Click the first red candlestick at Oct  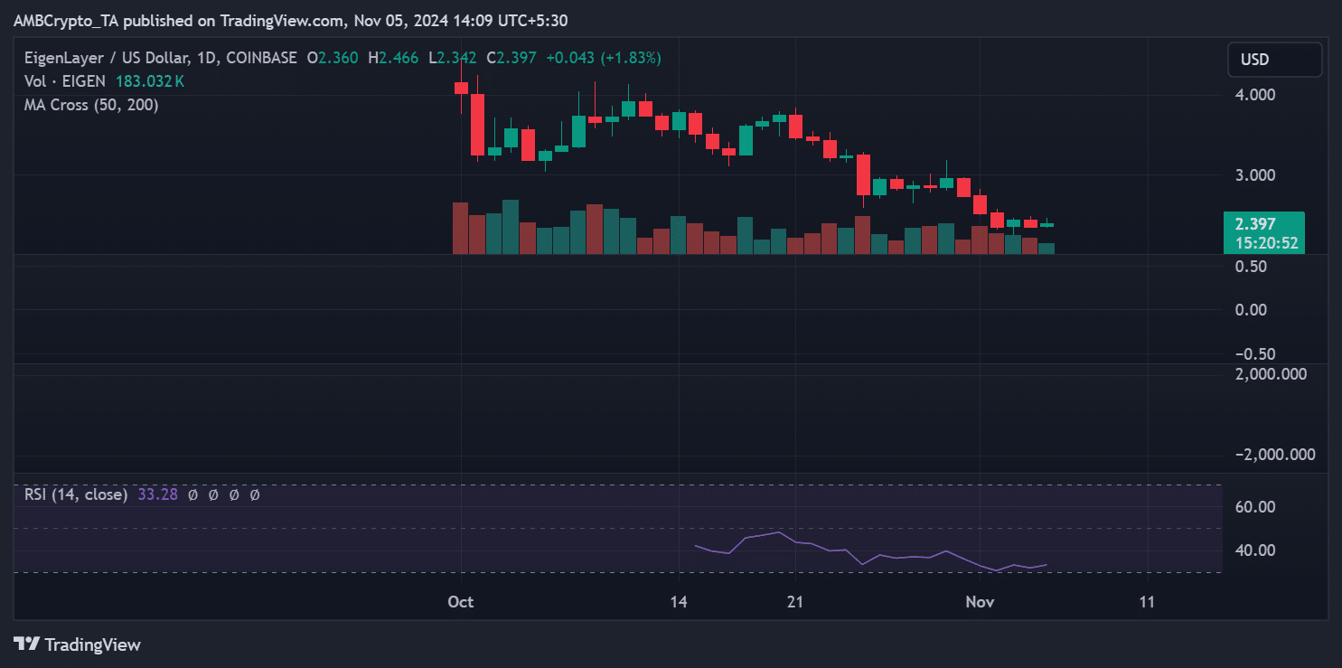[x=461, y=88]
